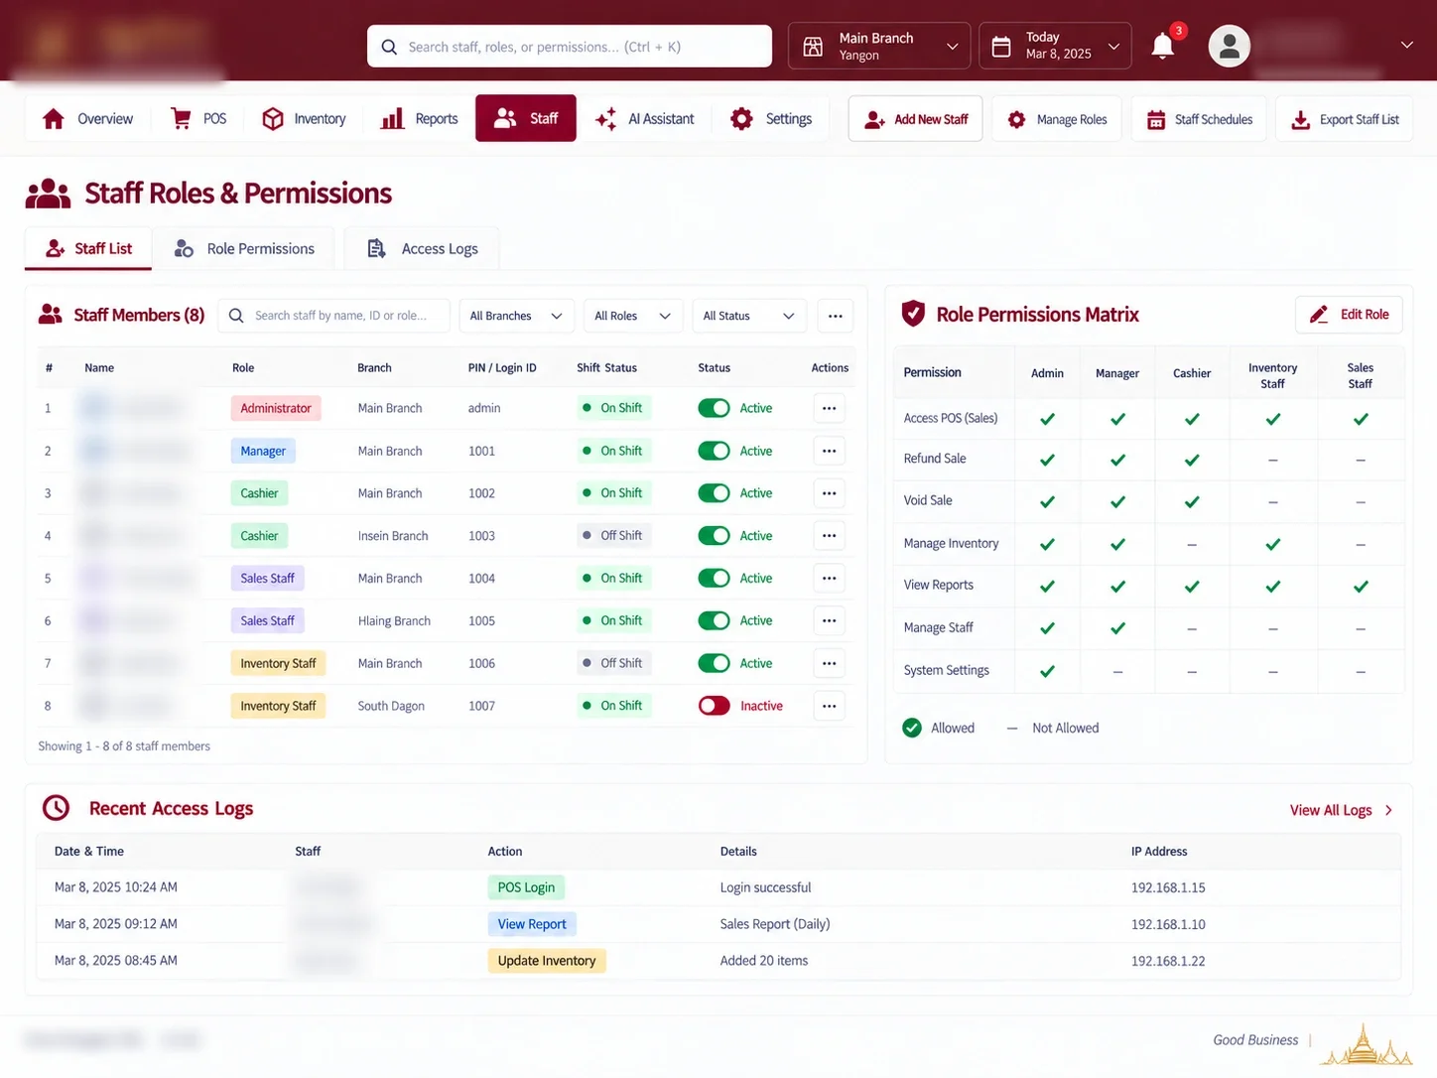Image resolution: width=1437 pixels, height=1078 pixels.
Task: Click the Add New Staff button
Action: [x=915, y=119]
